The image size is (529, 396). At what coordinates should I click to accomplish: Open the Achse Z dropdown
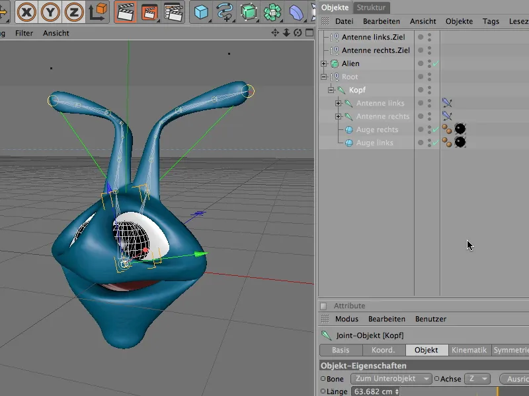[477, 378]
